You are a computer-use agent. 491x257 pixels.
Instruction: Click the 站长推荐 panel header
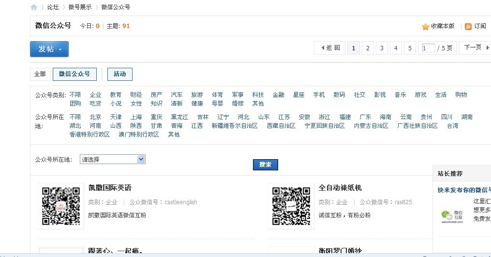(x=462, y=173)
